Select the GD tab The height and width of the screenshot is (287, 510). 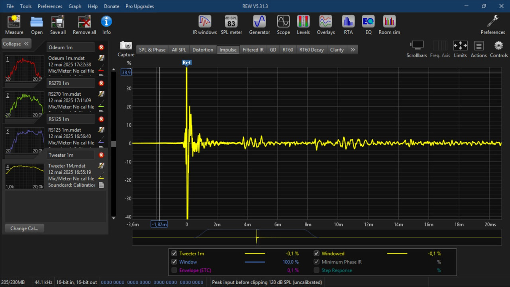[x=273, y=50]
